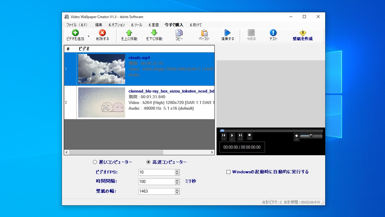Screen dimensions: 385x217
Task: Open the 今すぐ購入 menu
Action: coord(174,25)
